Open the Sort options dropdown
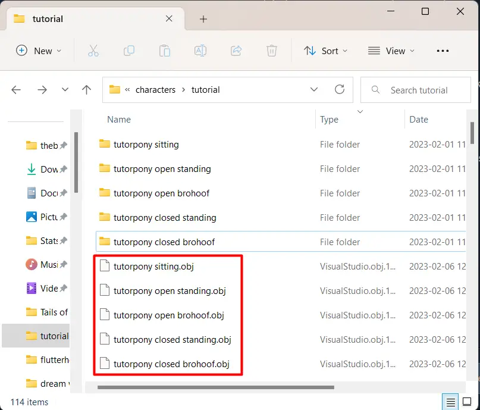Image resolution: width=480 pixels, height=410 pixels. [x=326, y=51]
